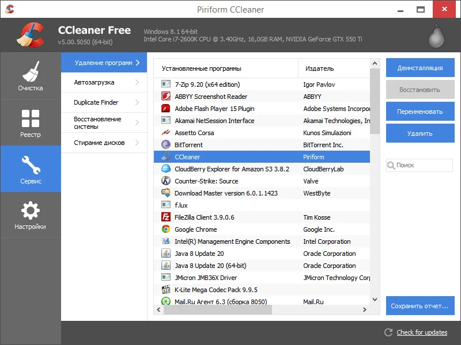The image size is (461, 345).
Task: Switch to Duplicate Finder
Action: (x=104, y=102)
